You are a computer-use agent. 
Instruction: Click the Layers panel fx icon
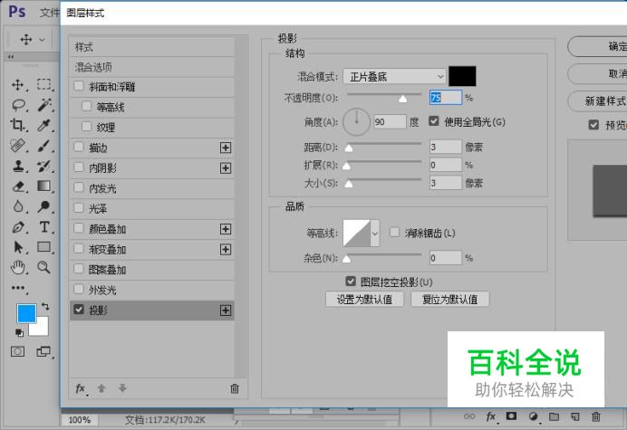tap(491, 416)
